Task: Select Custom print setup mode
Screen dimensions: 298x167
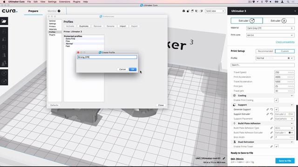Action: [285, 51]
